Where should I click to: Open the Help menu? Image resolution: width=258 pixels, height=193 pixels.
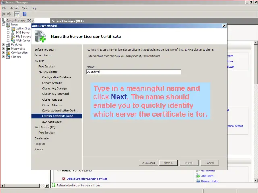click(x=34, y=8)
